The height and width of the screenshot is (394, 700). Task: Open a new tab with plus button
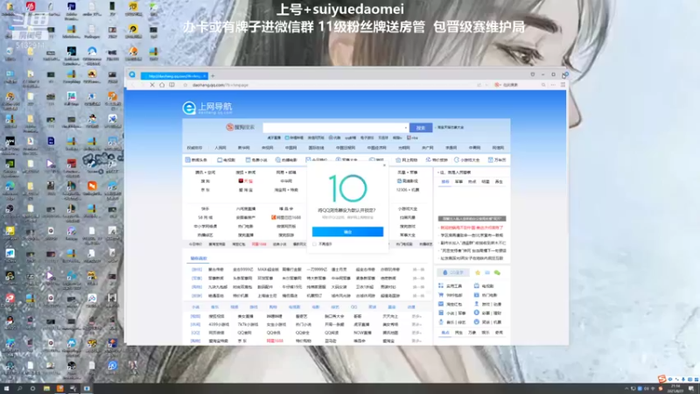click(213, 76)
